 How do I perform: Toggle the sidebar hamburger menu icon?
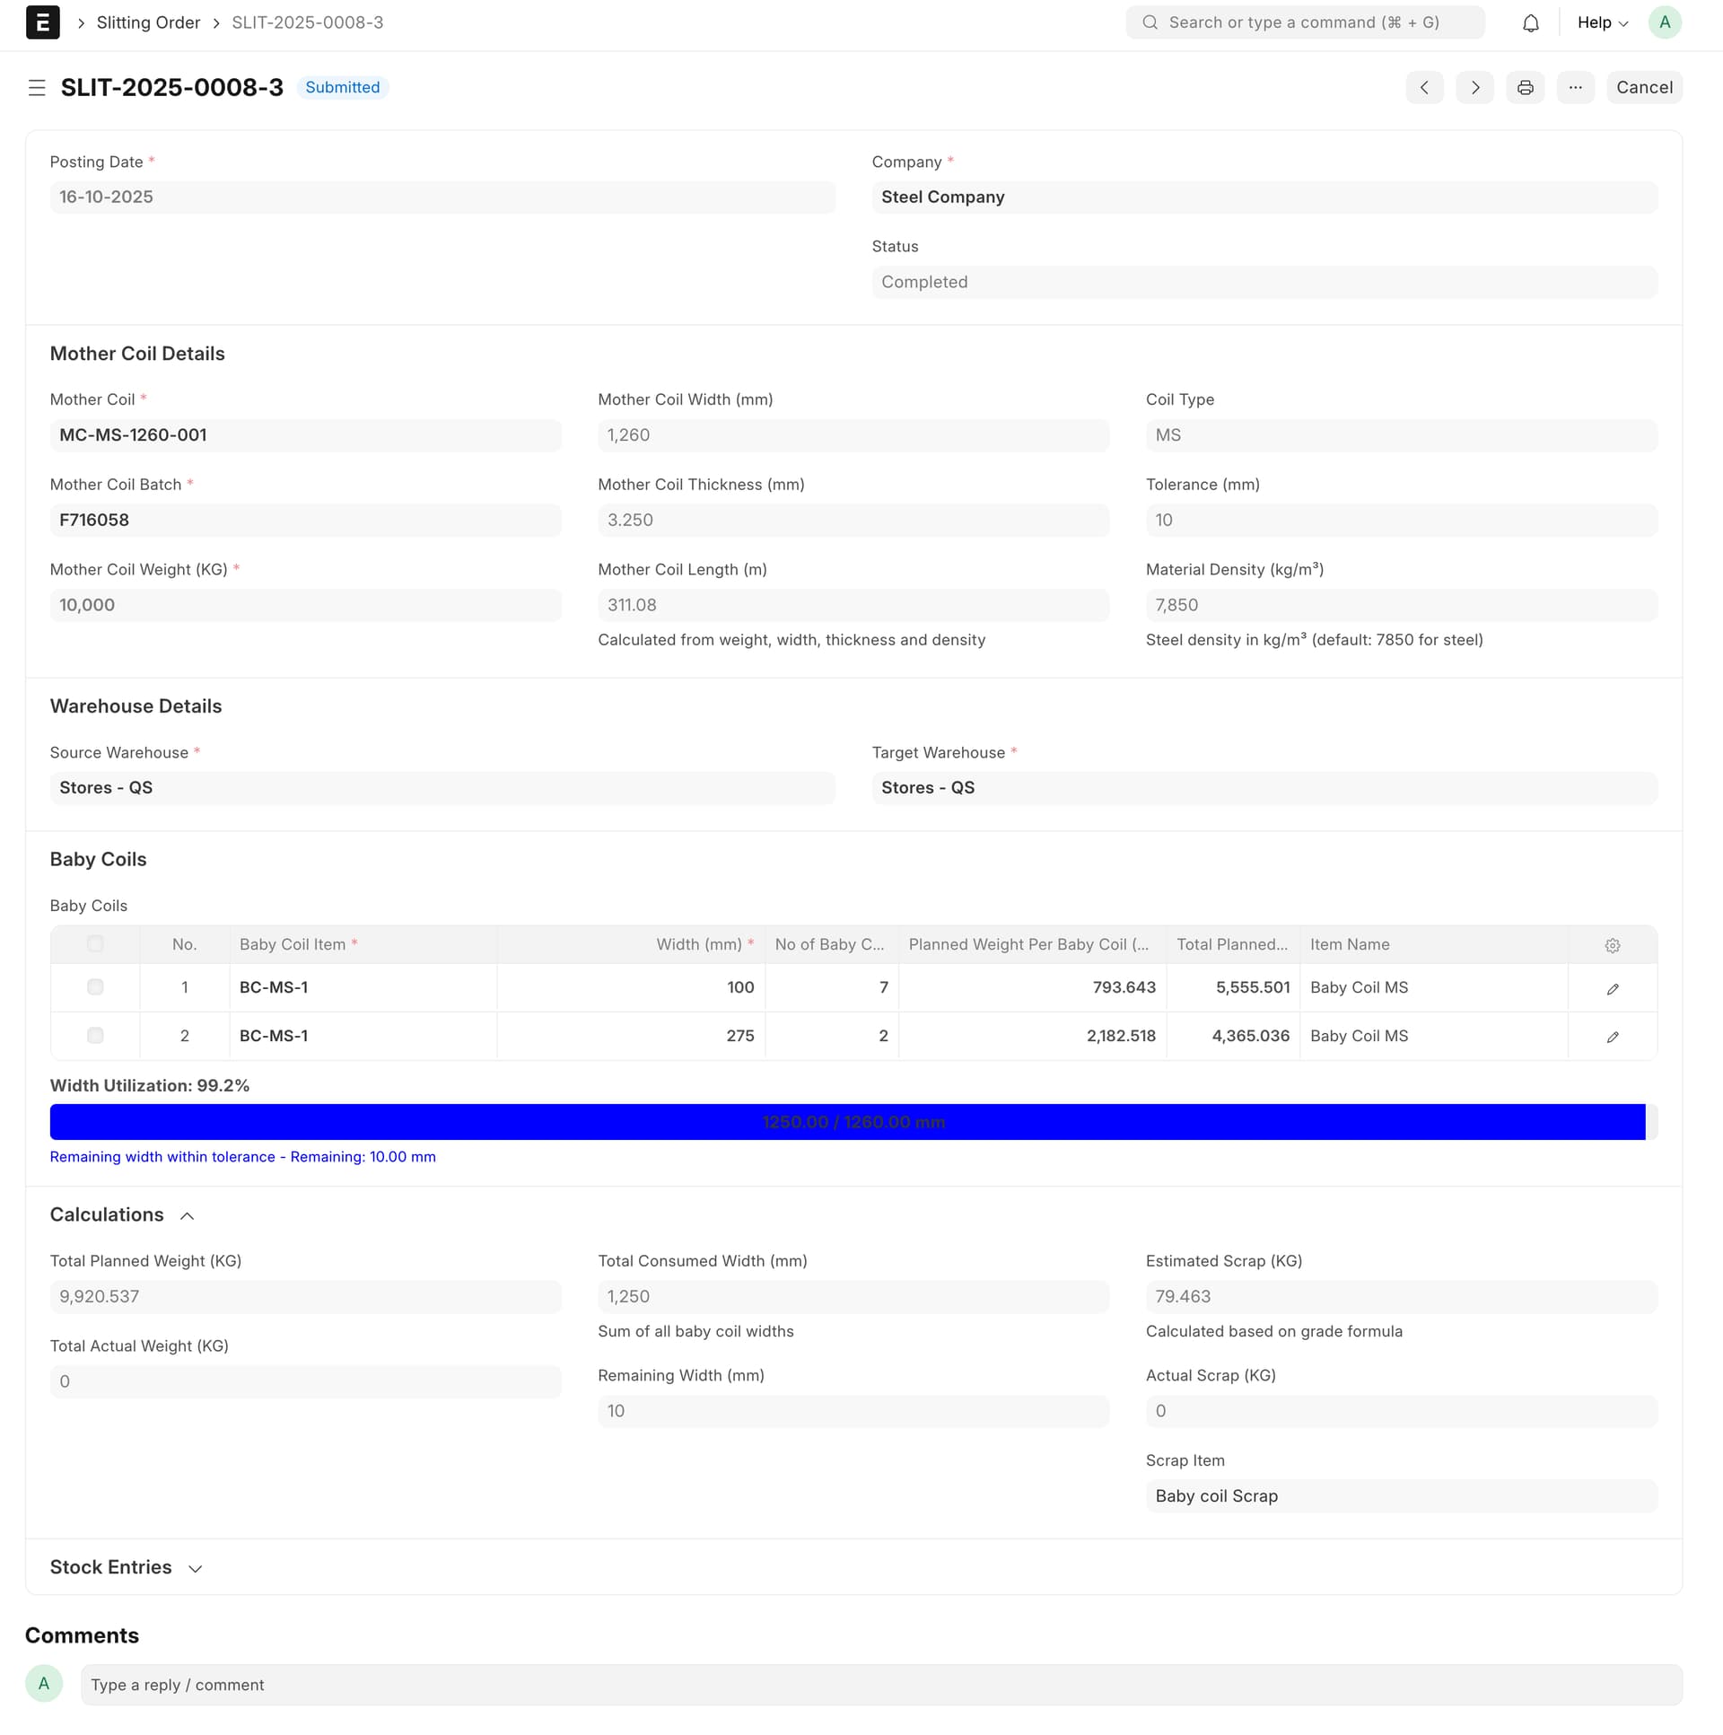click(37, 88)
